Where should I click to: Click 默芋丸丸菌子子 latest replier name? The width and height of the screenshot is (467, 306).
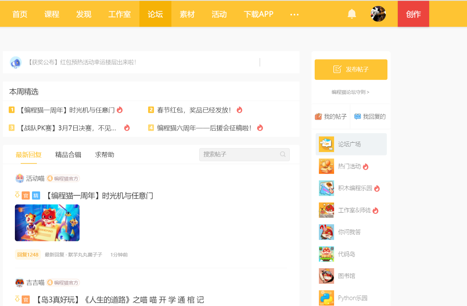[85, 255]
